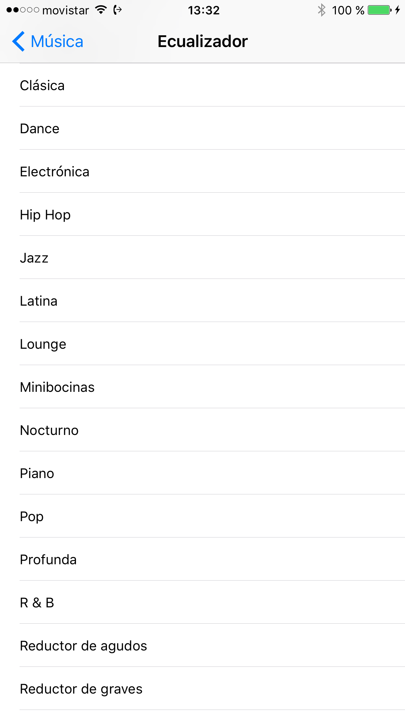Viewport: 405px width, 721px height.
Task: Tap the back chevron arrow icon
Action: point(19,41)
